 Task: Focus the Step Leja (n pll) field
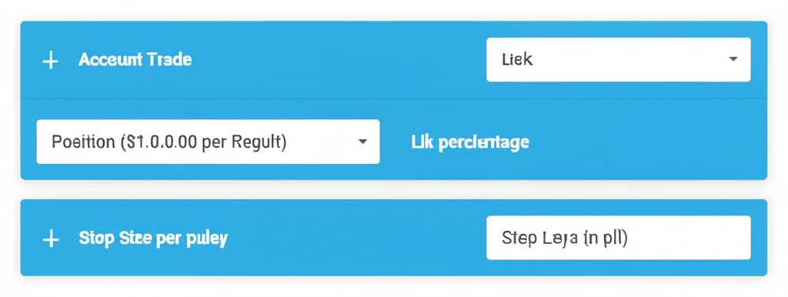pyautogui.click(x=618, y=238)
